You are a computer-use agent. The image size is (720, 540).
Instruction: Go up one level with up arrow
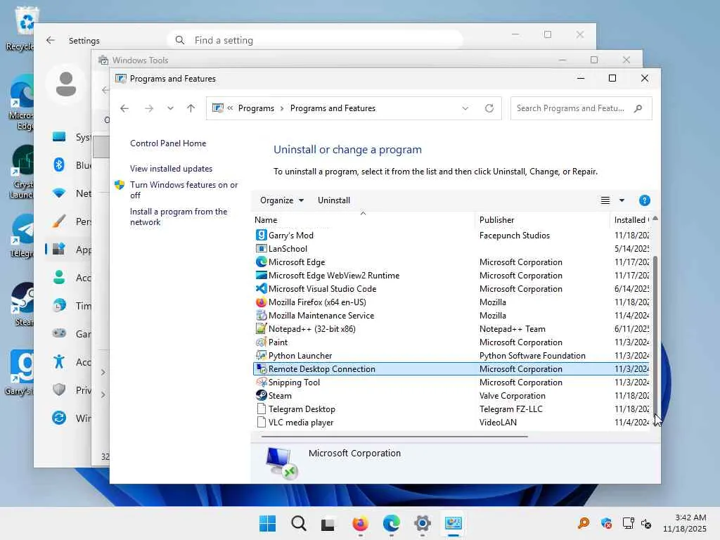click(x=191, y=108)
